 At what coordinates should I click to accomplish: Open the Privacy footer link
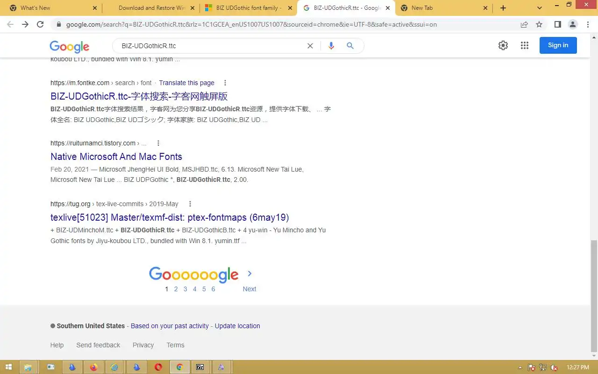tap(143, 345)
